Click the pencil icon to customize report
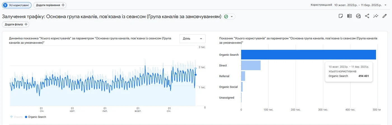 (x=385, y=16)
